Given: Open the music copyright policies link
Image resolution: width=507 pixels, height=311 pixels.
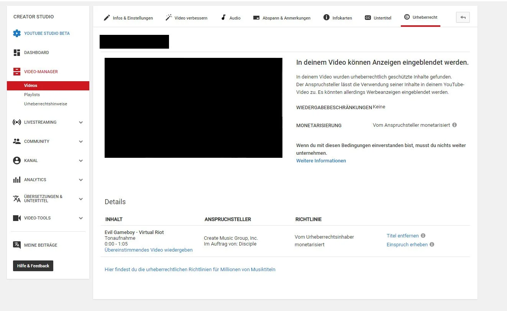Looking at the screenshot, I should point(190,270).
